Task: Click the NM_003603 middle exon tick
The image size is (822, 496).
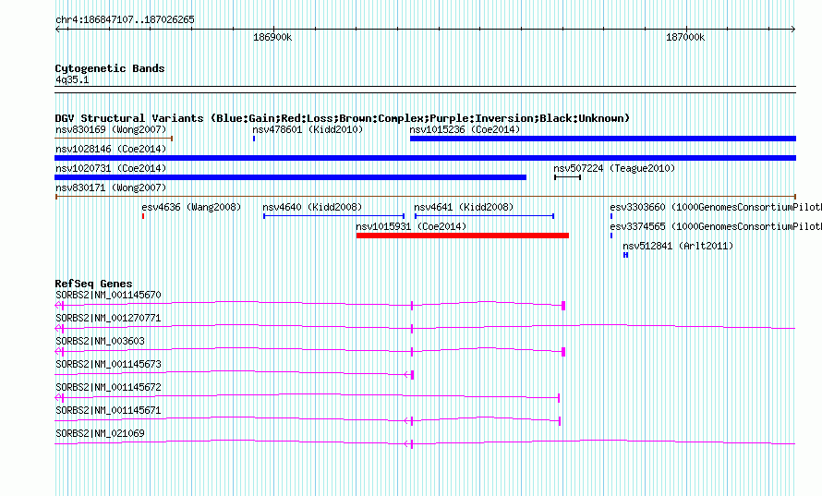Action: tap(412, 351)
